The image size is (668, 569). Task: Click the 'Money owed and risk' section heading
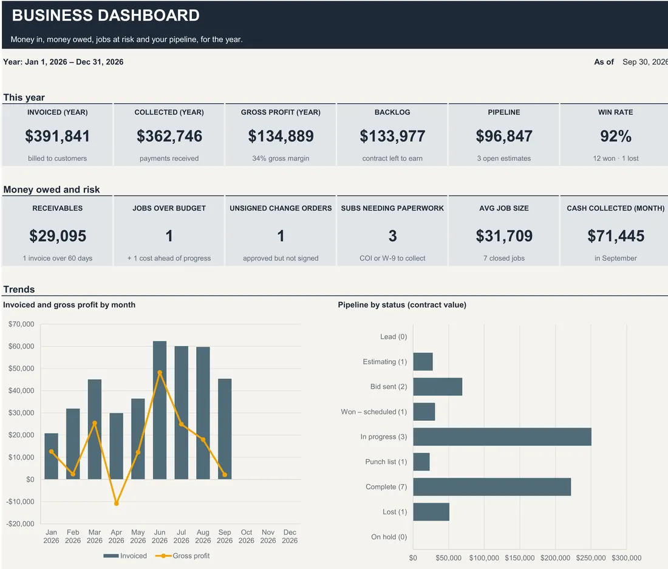52,189
